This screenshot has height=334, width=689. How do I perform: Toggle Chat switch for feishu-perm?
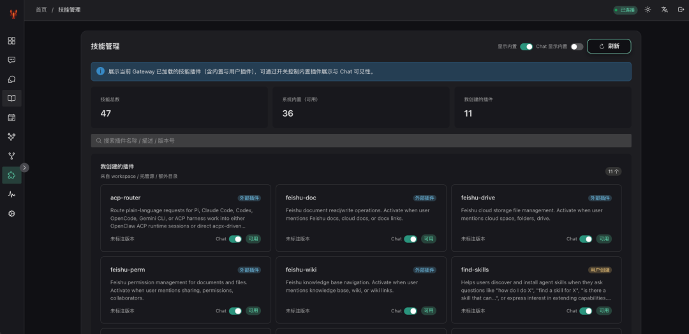pyautogui.click(x=235, y=311)
